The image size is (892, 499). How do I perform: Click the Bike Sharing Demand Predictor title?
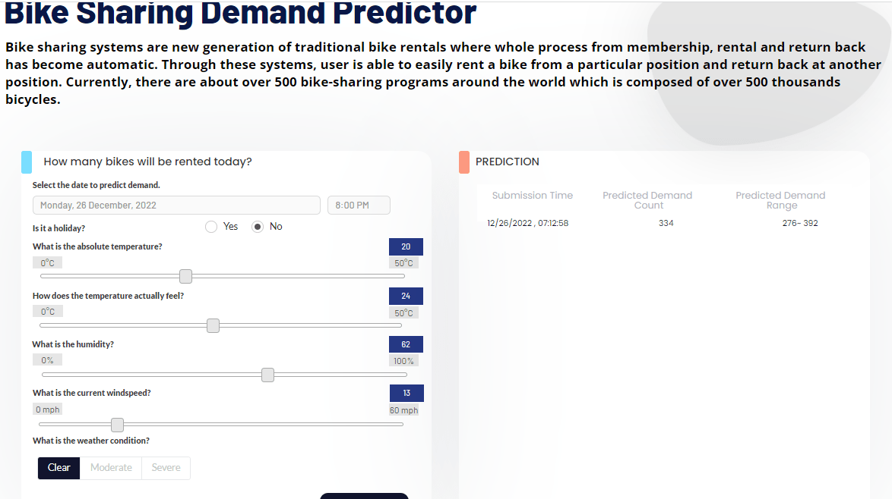tap(238, 14)
